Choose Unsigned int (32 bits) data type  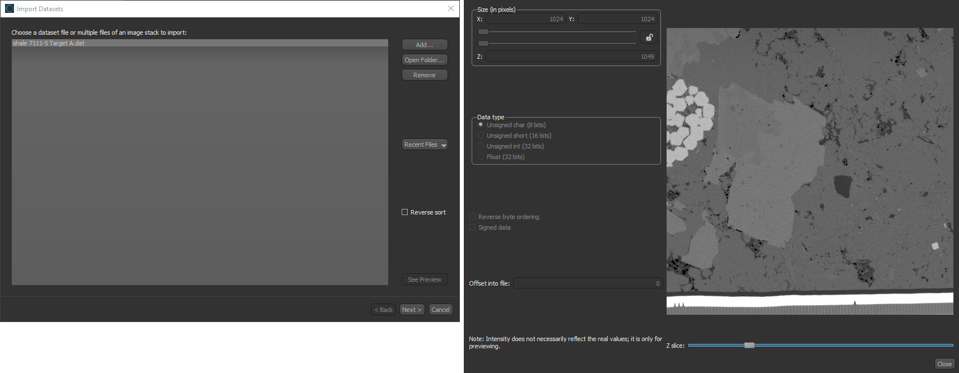point(481,146)
